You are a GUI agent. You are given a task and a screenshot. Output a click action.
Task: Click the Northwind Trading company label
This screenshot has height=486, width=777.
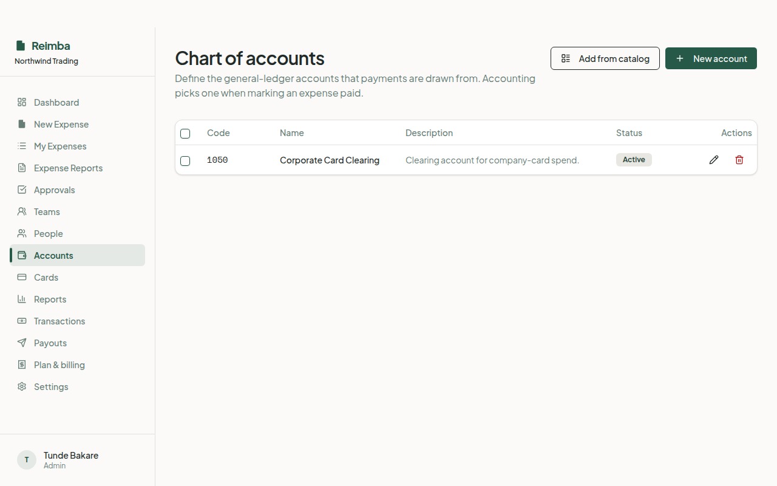(x=46, y=61)
